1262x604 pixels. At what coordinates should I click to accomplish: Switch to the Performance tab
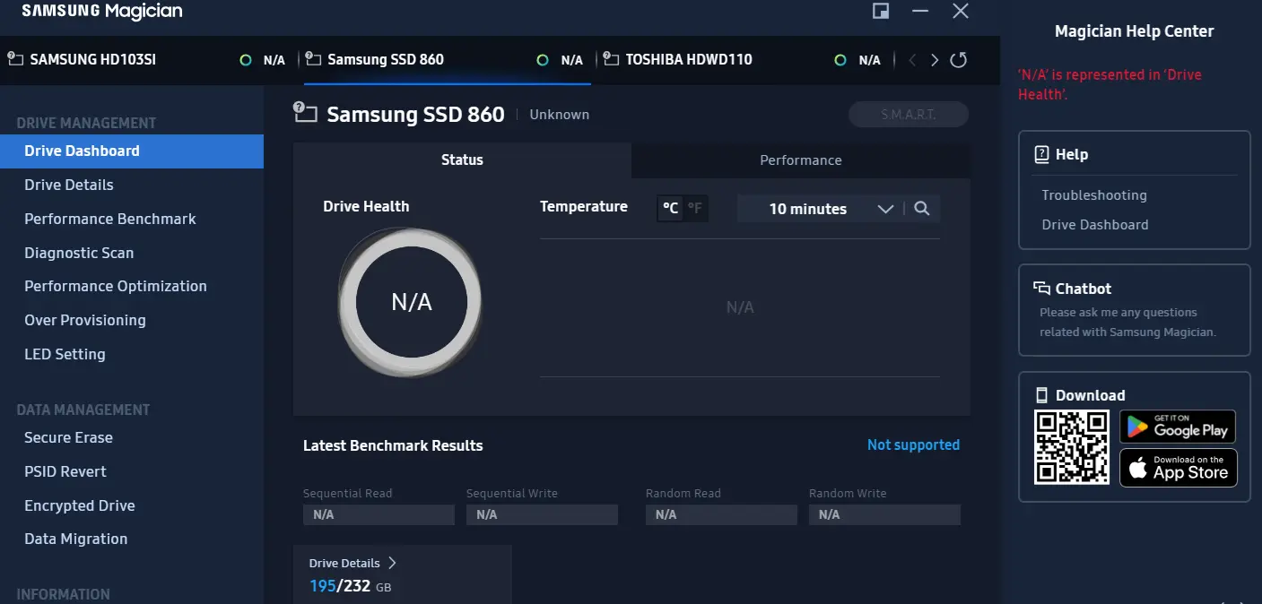(801, 160)
